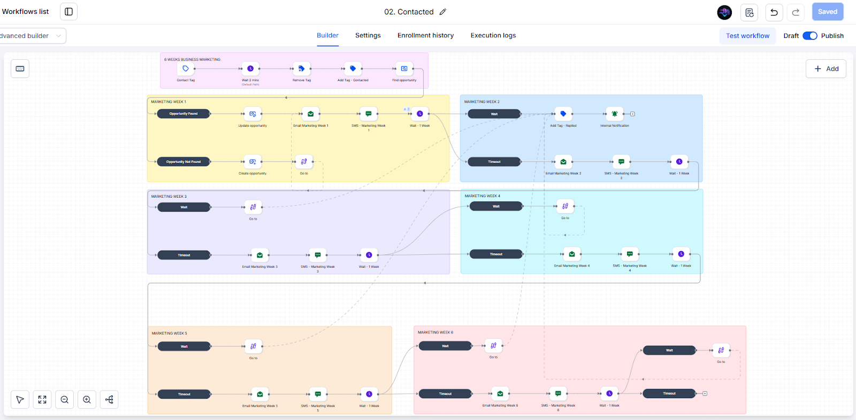Select the Update opportunity node
Screen dimensions: 856x420
(x=253, y=114)
